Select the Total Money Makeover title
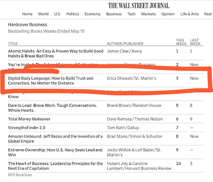The width and height of the screenshot is (213, 182). coord(29,119)
